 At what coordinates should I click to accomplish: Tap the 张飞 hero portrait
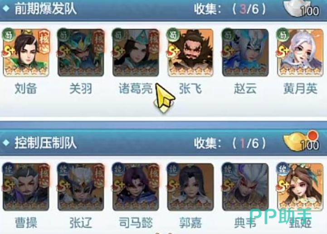tap(190, 53)
